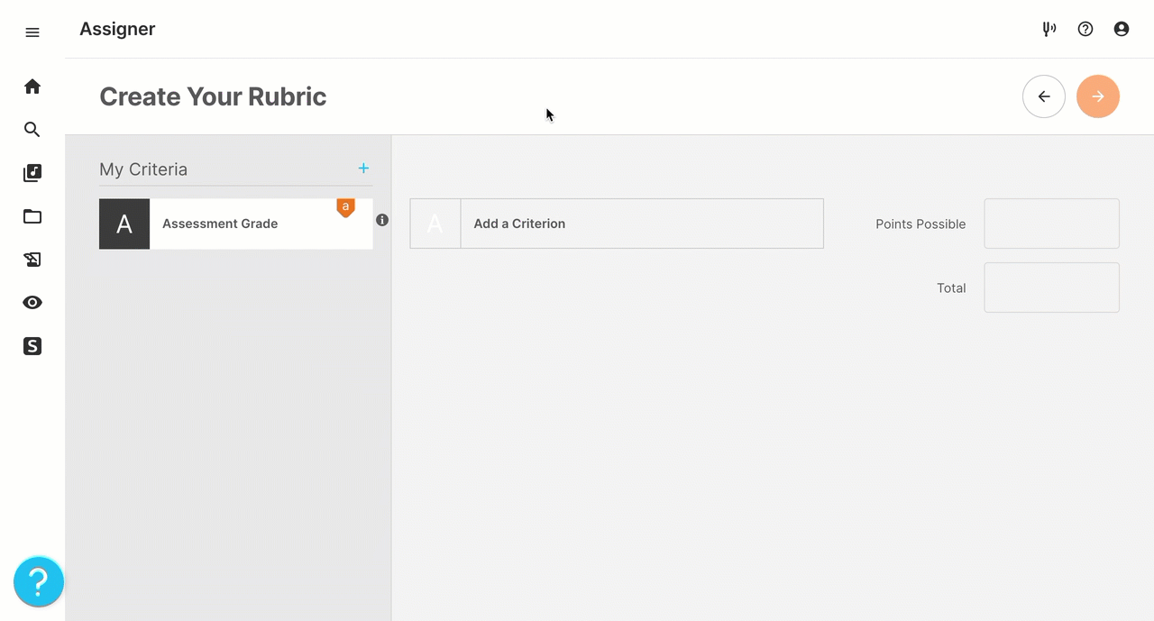The height and width of the screenshot is (621, 1154).
Task: Go to Home in sidebar
Action: click(32, 87)
